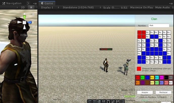Switch to the Navigation tab
This screenshot has width=174, height=103.
[12, 3]
